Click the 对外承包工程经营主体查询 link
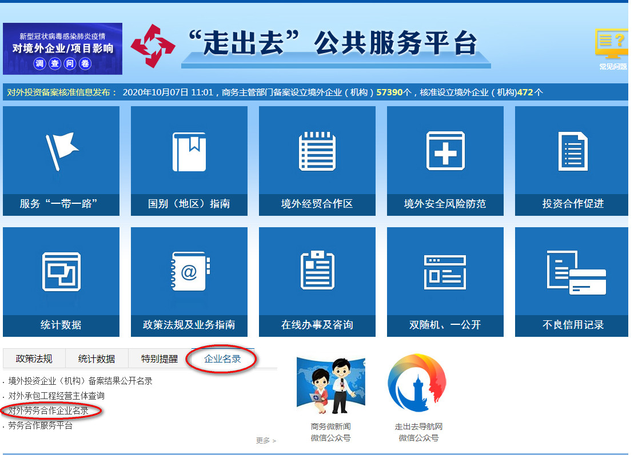Viewport: 634px width, 455px height. pyautogui.click(x=56, y=396)
